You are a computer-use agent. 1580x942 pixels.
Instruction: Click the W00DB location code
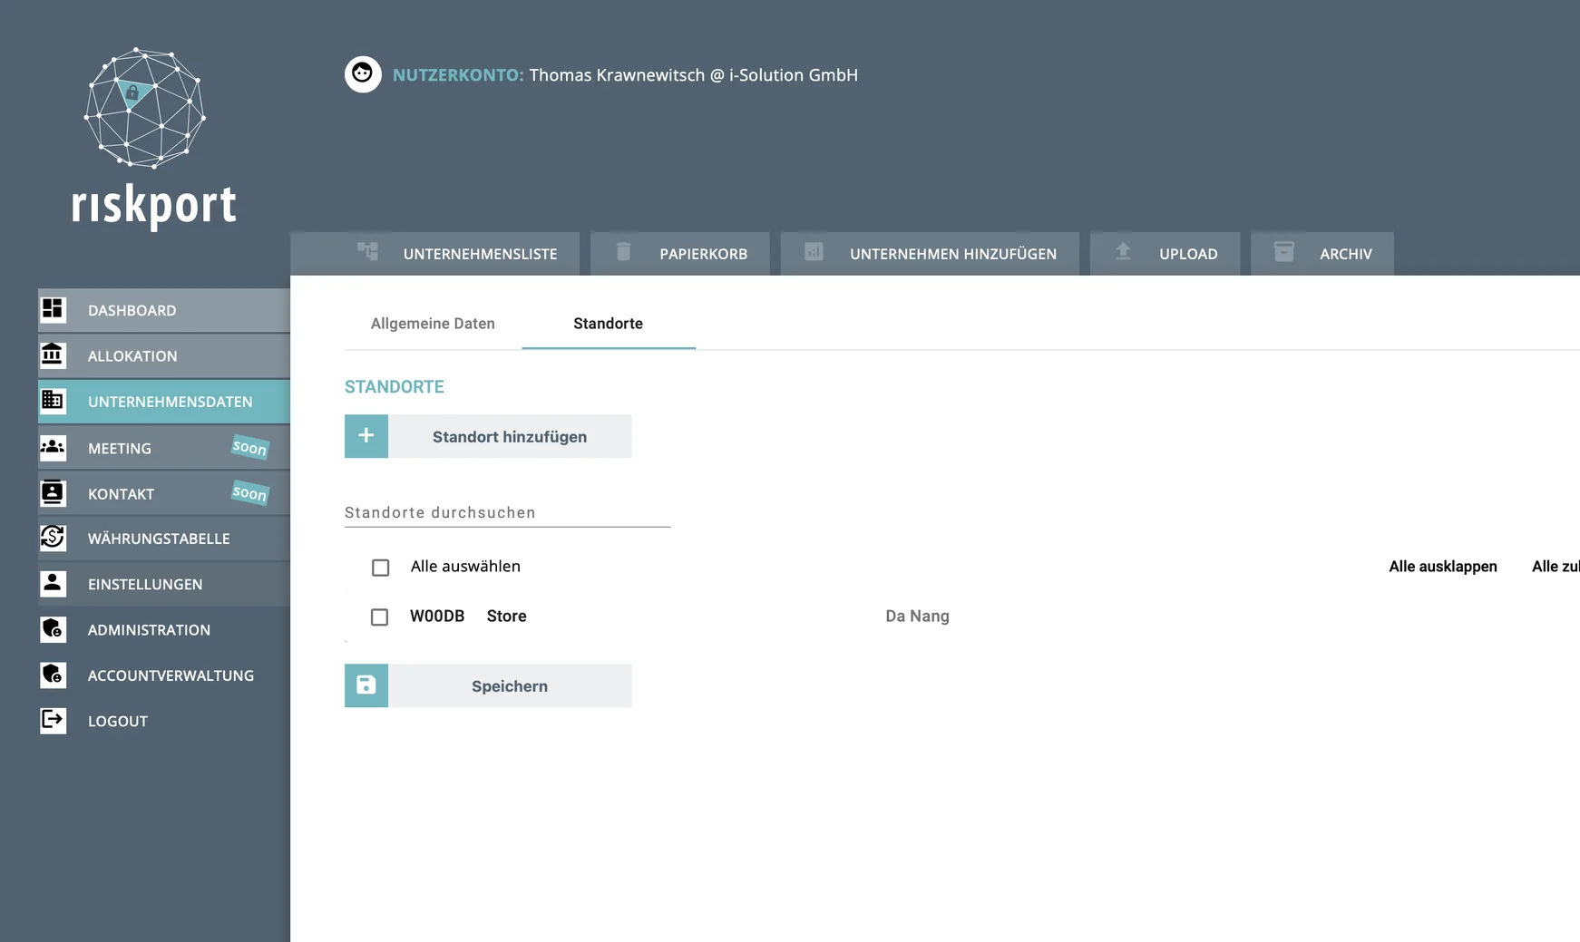tap(437, 616)
